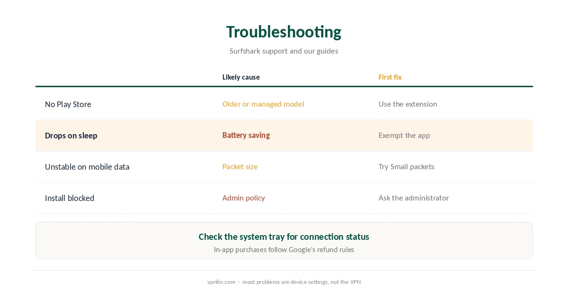Click the 'First fix' column header

(390, 77)
